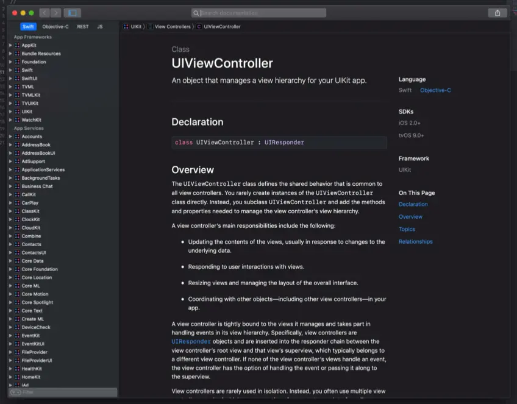Viewport: 517px width, 404px height.
Task: Expand the CloudKit disclosure triangle
Action: click(x=10, y=228)
